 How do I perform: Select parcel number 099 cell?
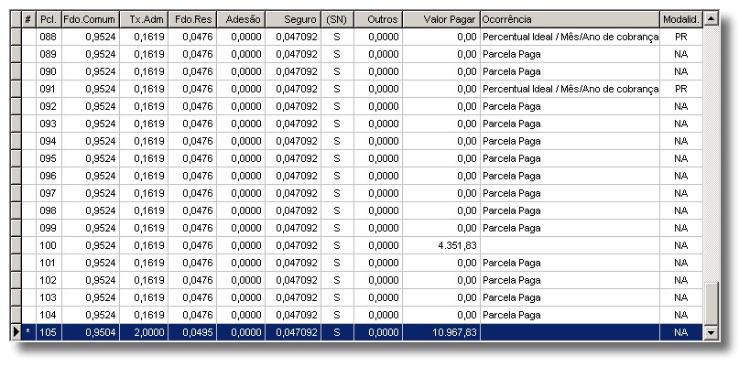[x=49, y=229]
